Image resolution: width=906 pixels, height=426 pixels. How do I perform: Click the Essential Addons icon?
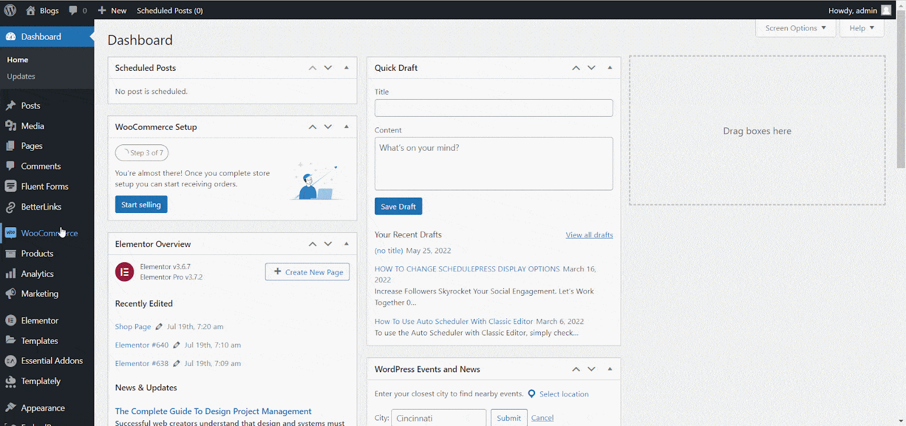coord(10,361)
